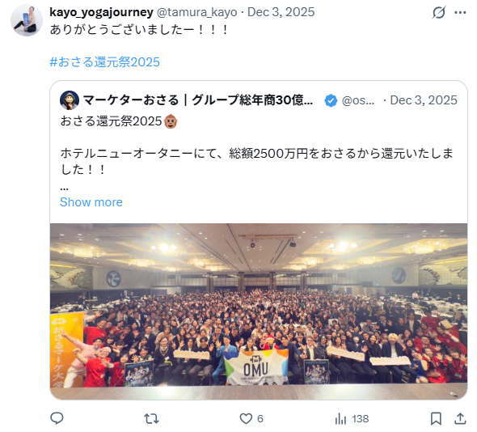Like the tweet with heart icon
Screen dimensions: 477x432
tap(246, 418)
